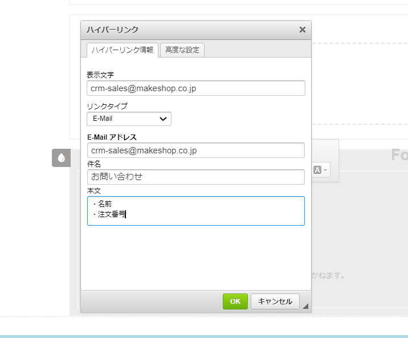Image resolution: width=408 pixels, height=338 pixels.
Task: Close the ハイパーリンク dialog with the X
Action: [302, 30]
